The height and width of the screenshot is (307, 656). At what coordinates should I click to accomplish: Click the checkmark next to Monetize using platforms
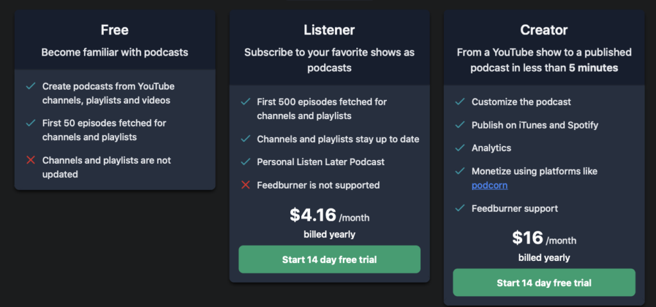click(460, 171)
